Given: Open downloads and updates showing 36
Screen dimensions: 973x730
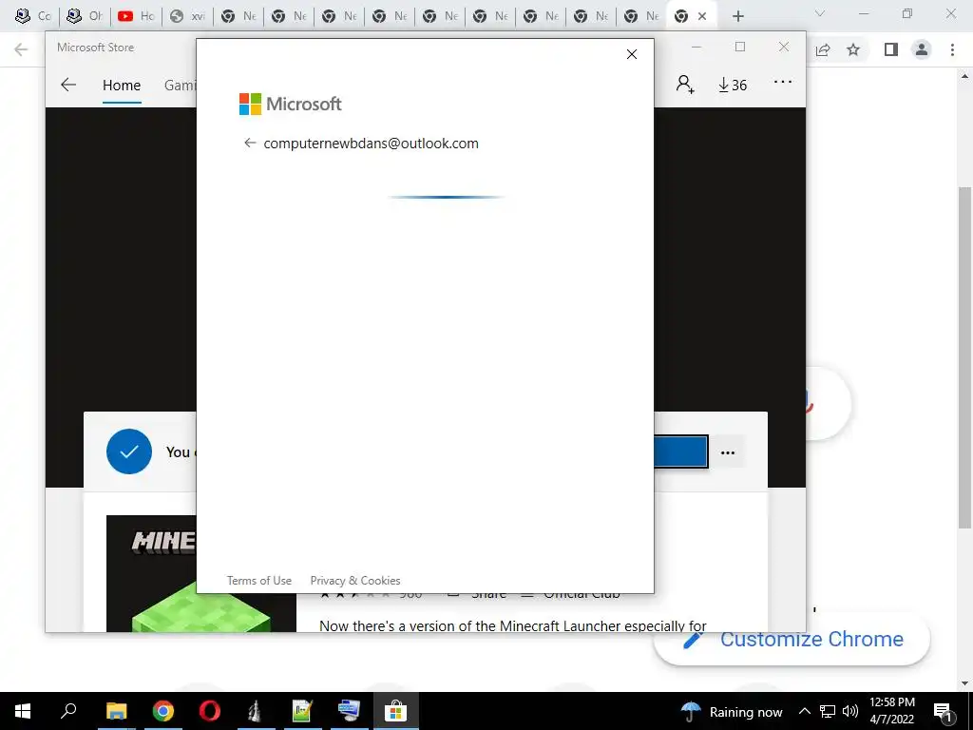Looking at the screenshot, I should [733, 85].
